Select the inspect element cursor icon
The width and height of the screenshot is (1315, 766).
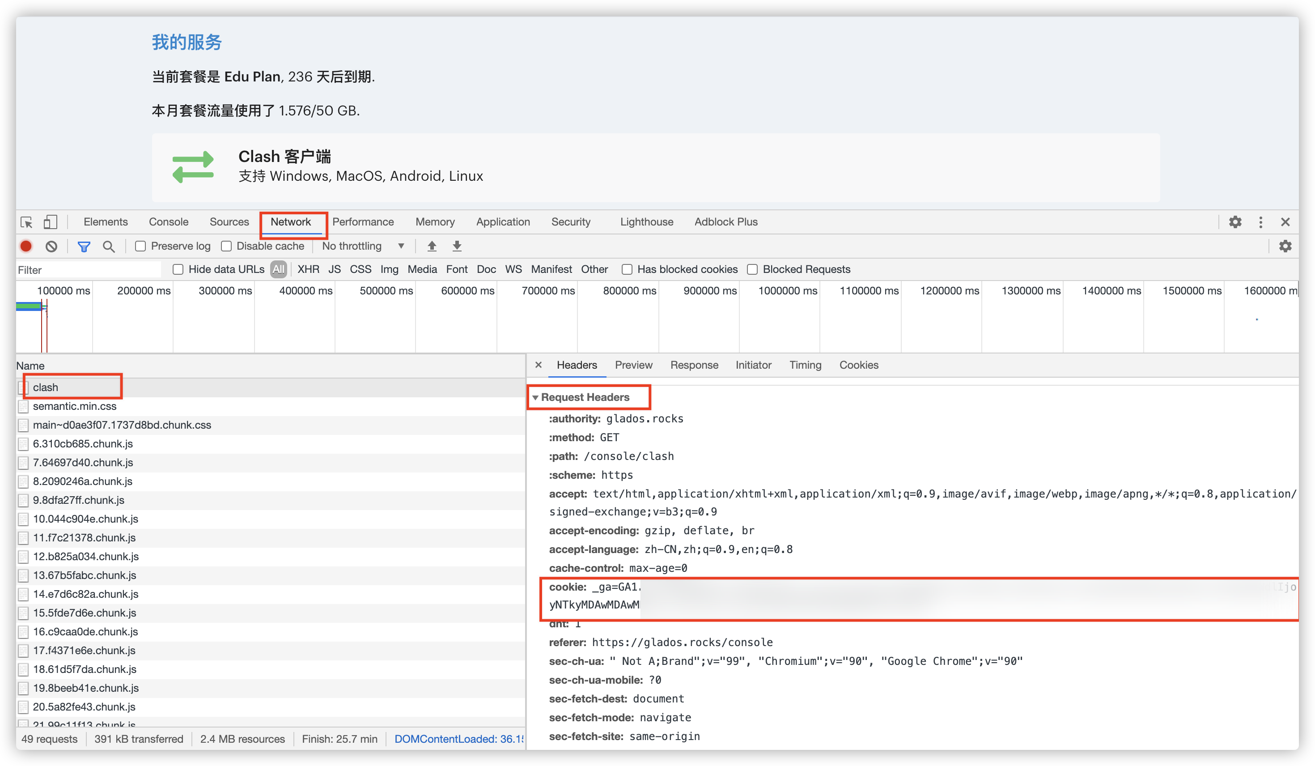[x=25, y=222]
